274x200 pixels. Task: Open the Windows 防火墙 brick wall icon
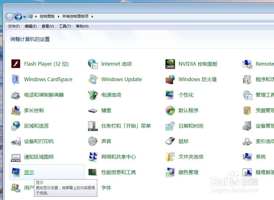170,79
